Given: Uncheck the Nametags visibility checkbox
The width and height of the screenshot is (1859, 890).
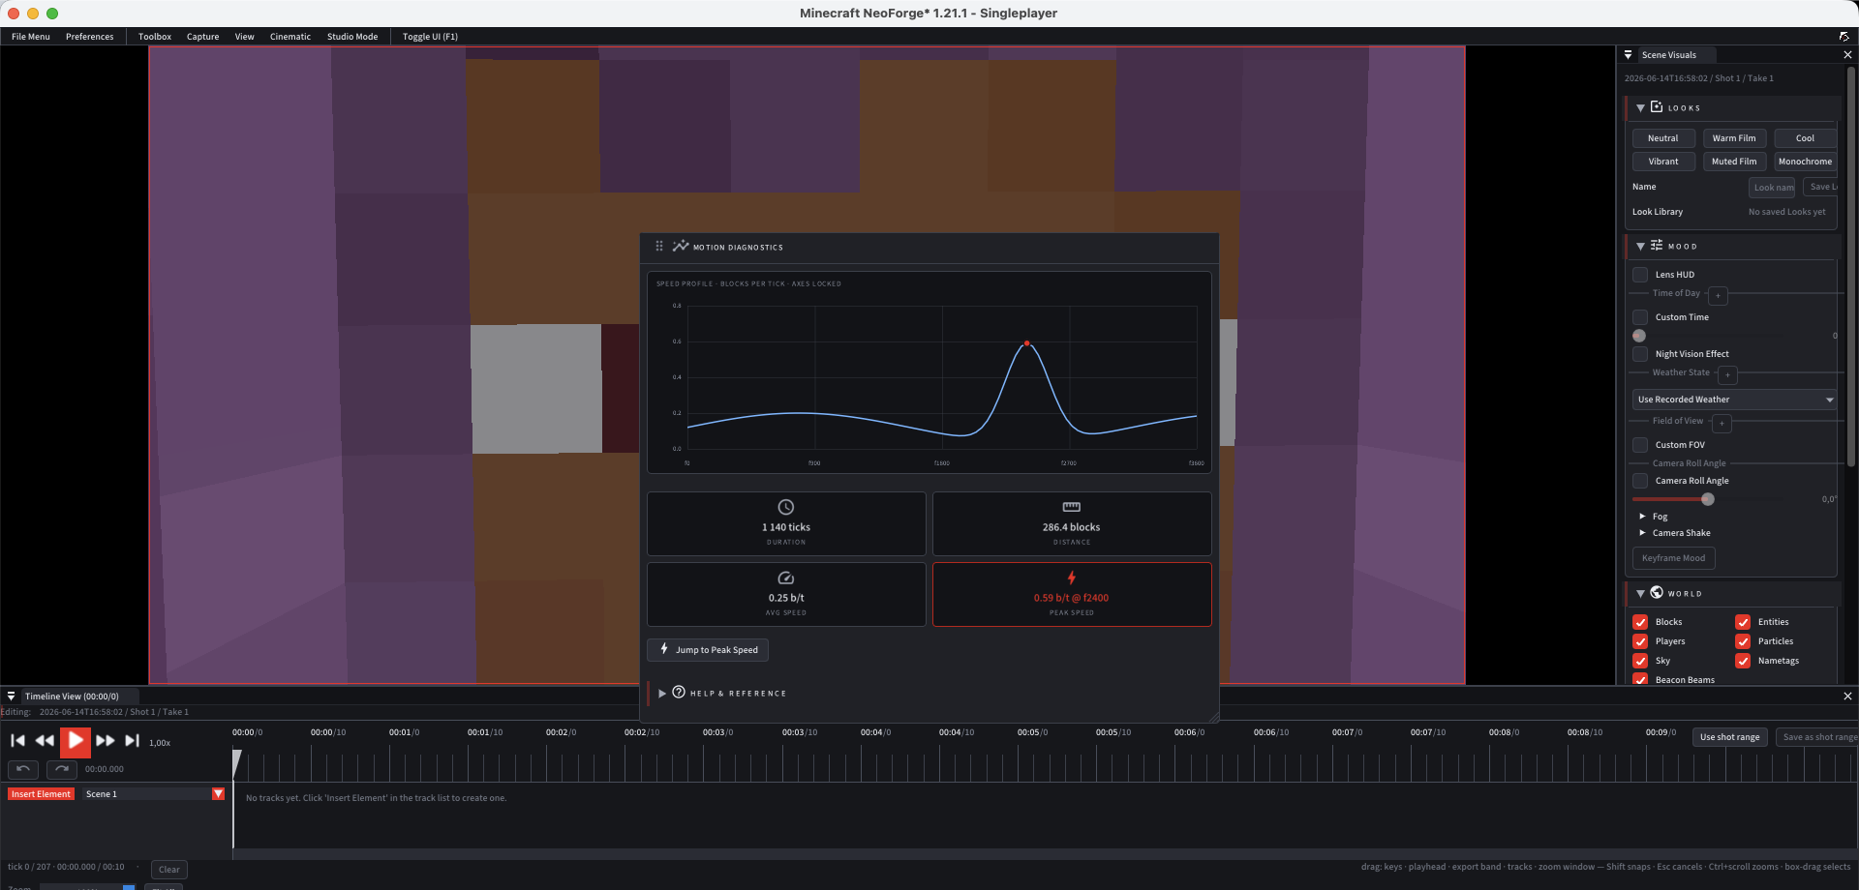Looking at the screenshot, I should click(1743, 661).
